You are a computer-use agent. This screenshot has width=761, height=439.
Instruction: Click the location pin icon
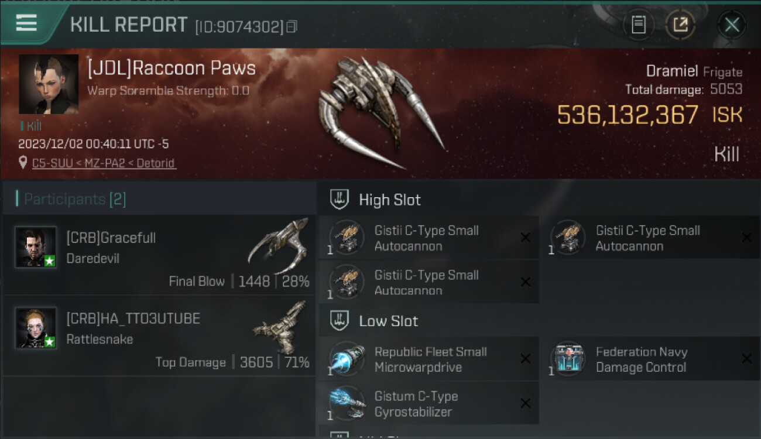click(23, 163)
